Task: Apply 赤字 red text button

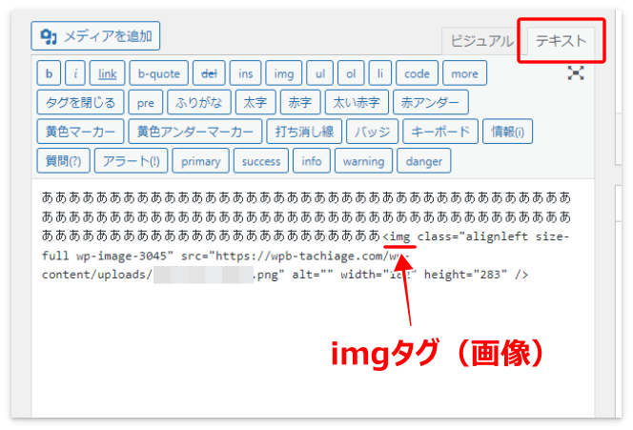Action: coord(300,102)
